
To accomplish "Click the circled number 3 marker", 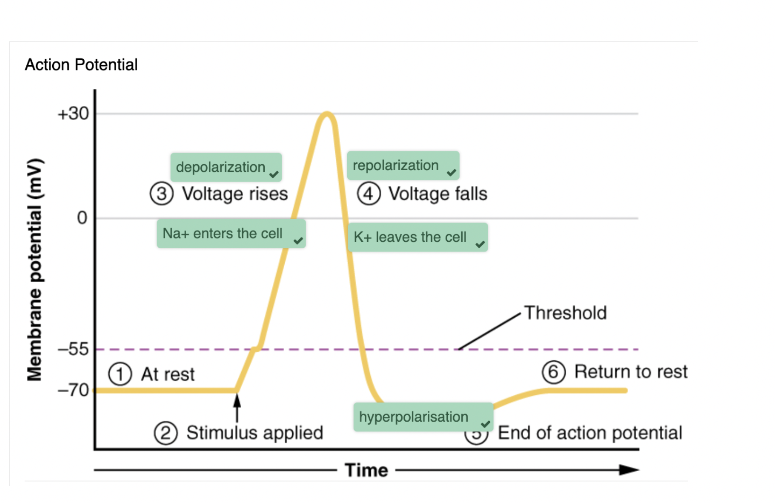I will tap(161, 194).
